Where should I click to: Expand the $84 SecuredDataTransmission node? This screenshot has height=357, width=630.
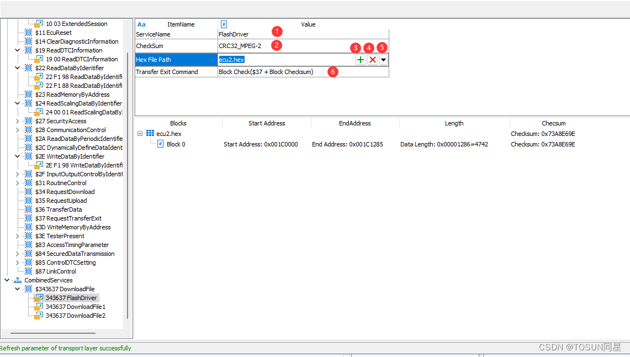[x=17, y=254]
